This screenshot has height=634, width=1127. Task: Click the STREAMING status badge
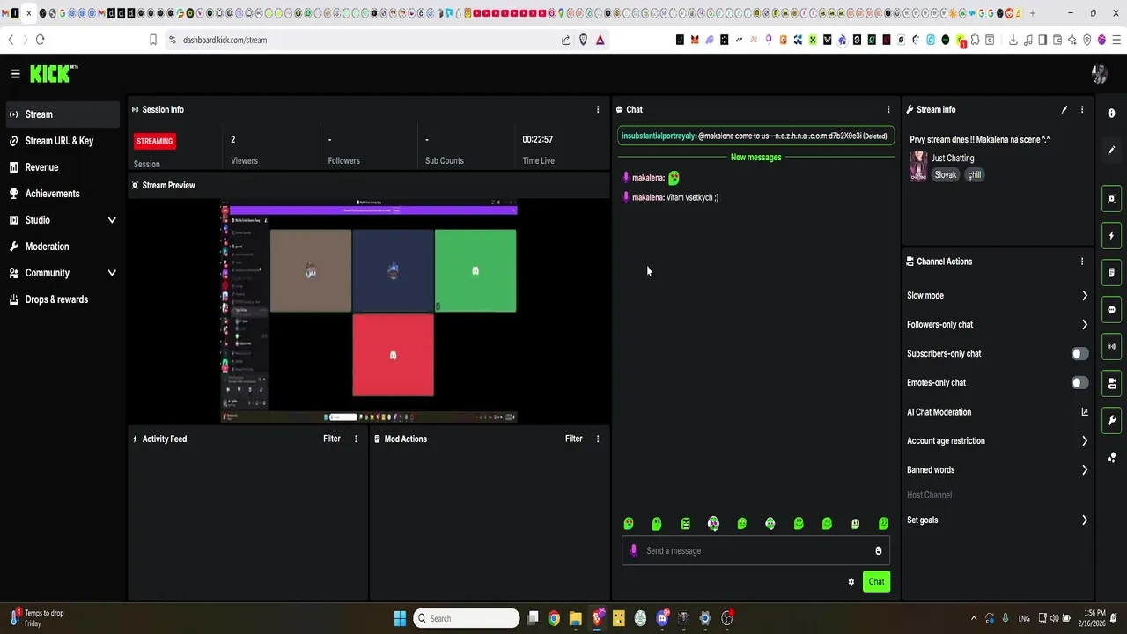point(155,141)
